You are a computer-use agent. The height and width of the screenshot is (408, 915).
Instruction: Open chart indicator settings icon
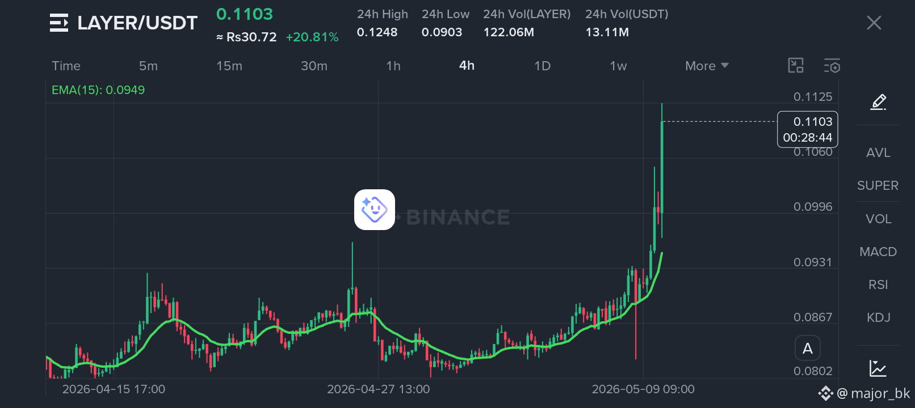point(832,66)
